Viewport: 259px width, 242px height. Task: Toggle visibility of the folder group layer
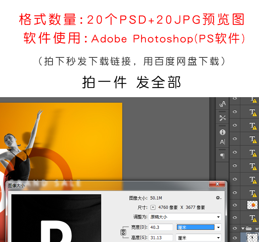coord(235,228)
